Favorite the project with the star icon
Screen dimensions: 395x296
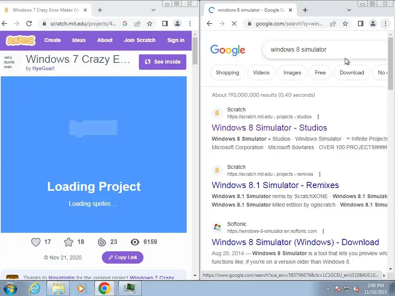click(x=69, y=242)
